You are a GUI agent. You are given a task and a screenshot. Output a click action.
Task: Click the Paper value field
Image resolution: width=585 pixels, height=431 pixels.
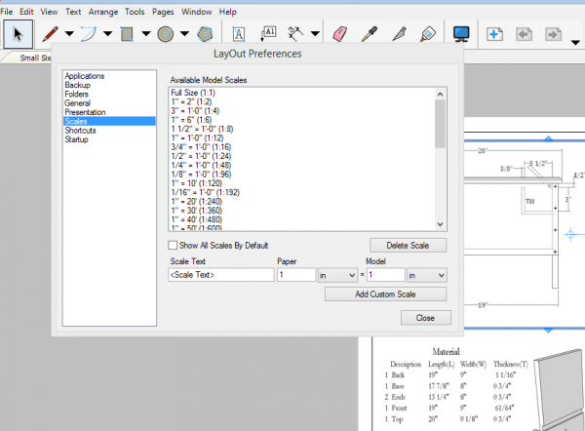(x=296, y=275)
